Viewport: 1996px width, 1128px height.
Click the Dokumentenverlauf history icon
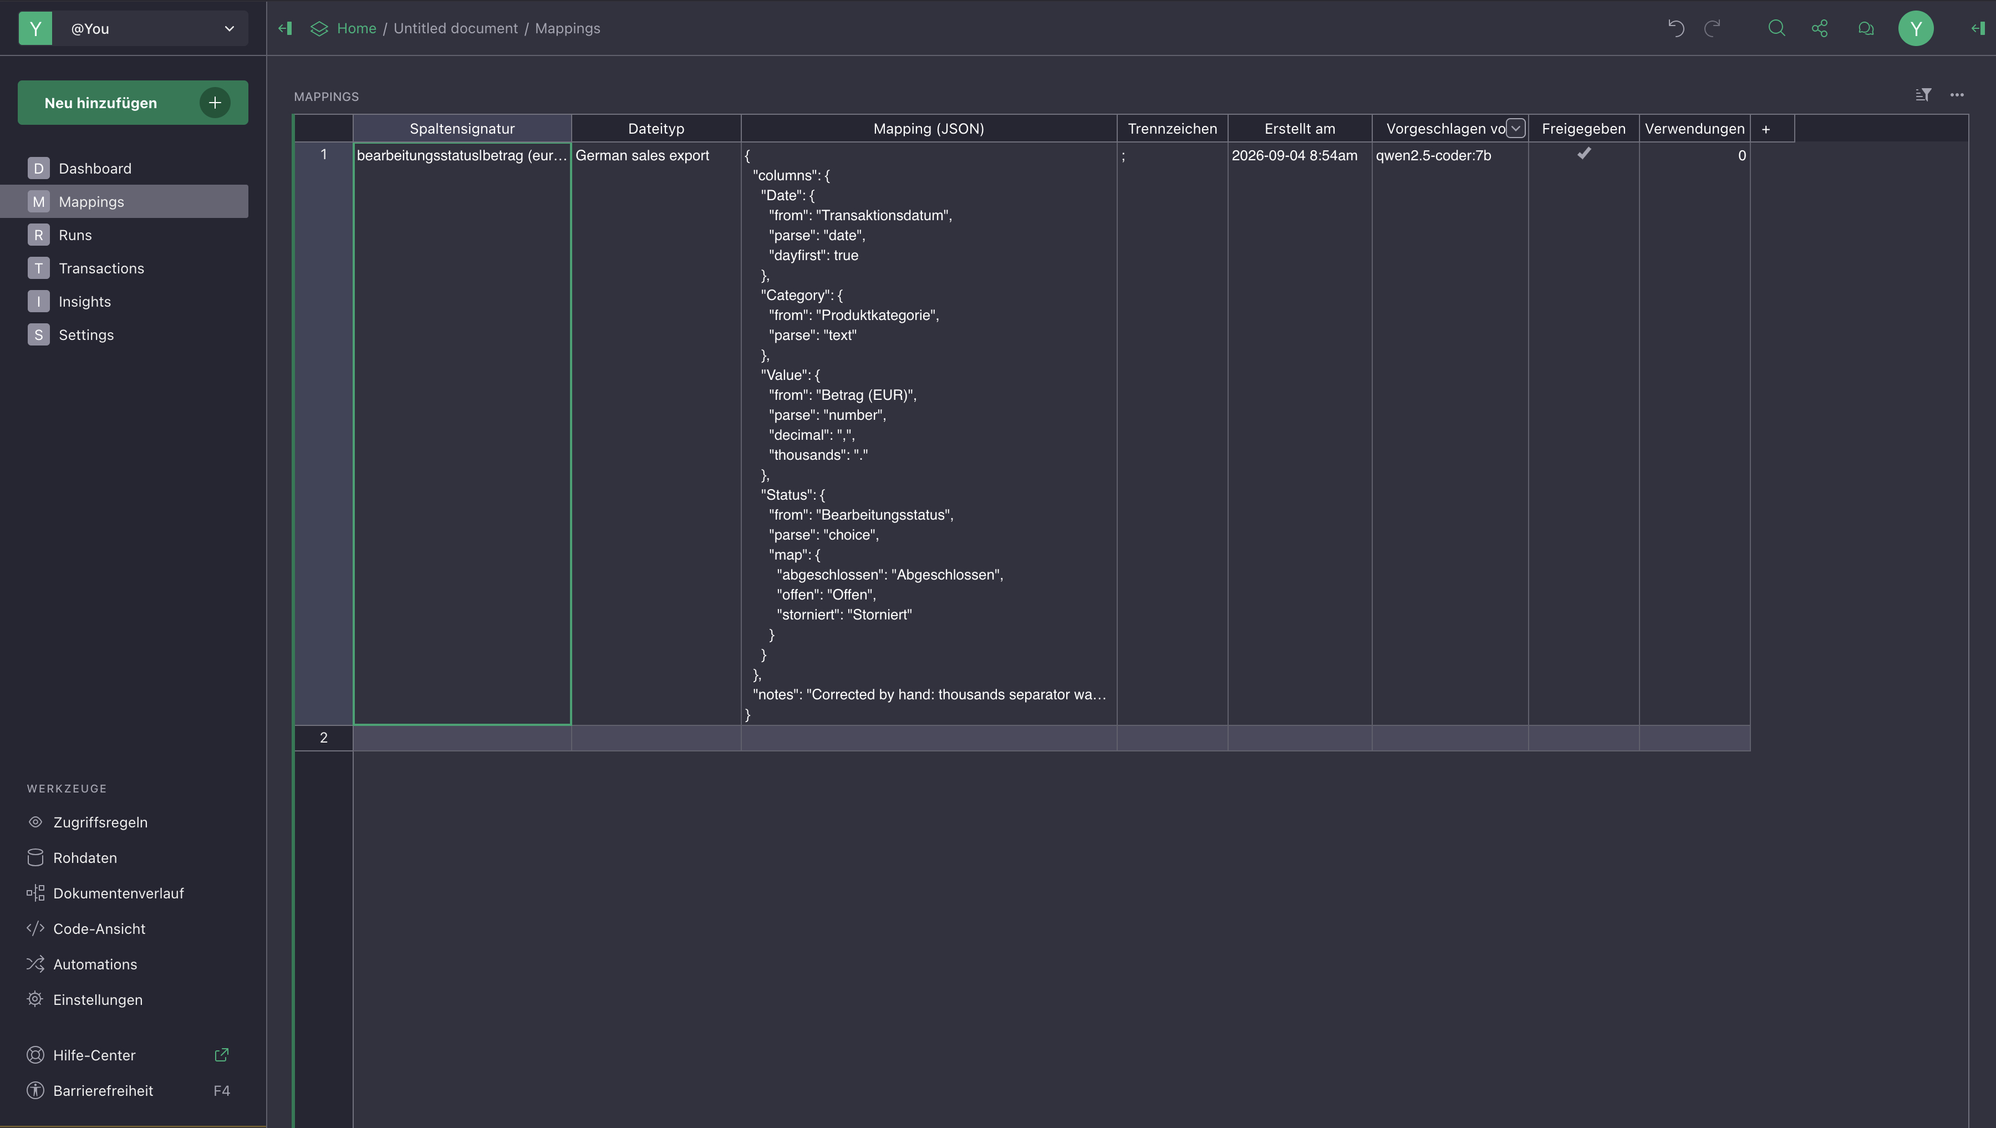(x=35, y=893)
